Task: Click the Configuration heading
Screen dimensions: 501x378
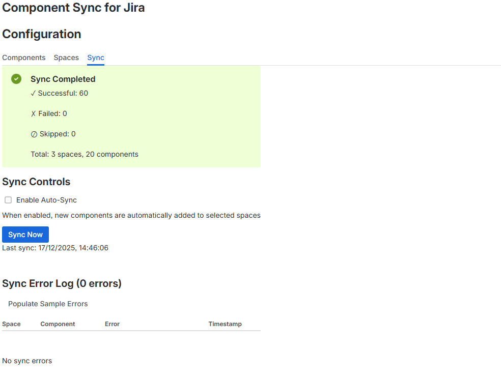Action: (x=41, y=34)
